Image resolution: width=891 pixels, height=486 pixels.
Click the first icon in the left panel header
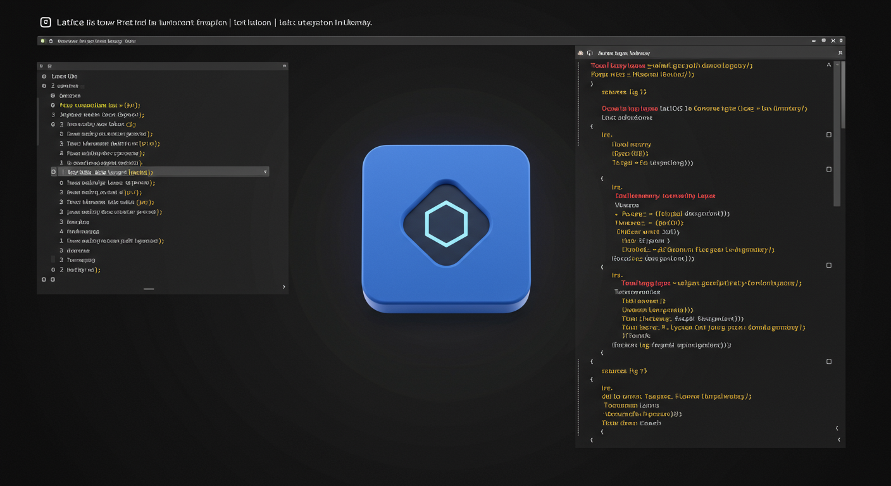pyautogui.click(x=42, y=66)
